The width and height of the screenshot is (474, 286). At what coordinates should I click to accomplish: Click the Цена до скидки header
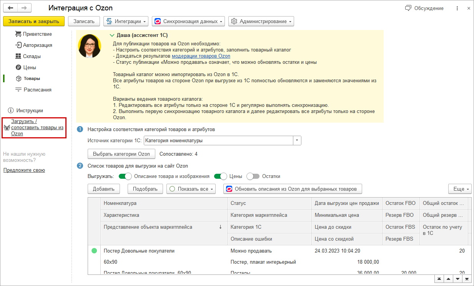[347, 227]
